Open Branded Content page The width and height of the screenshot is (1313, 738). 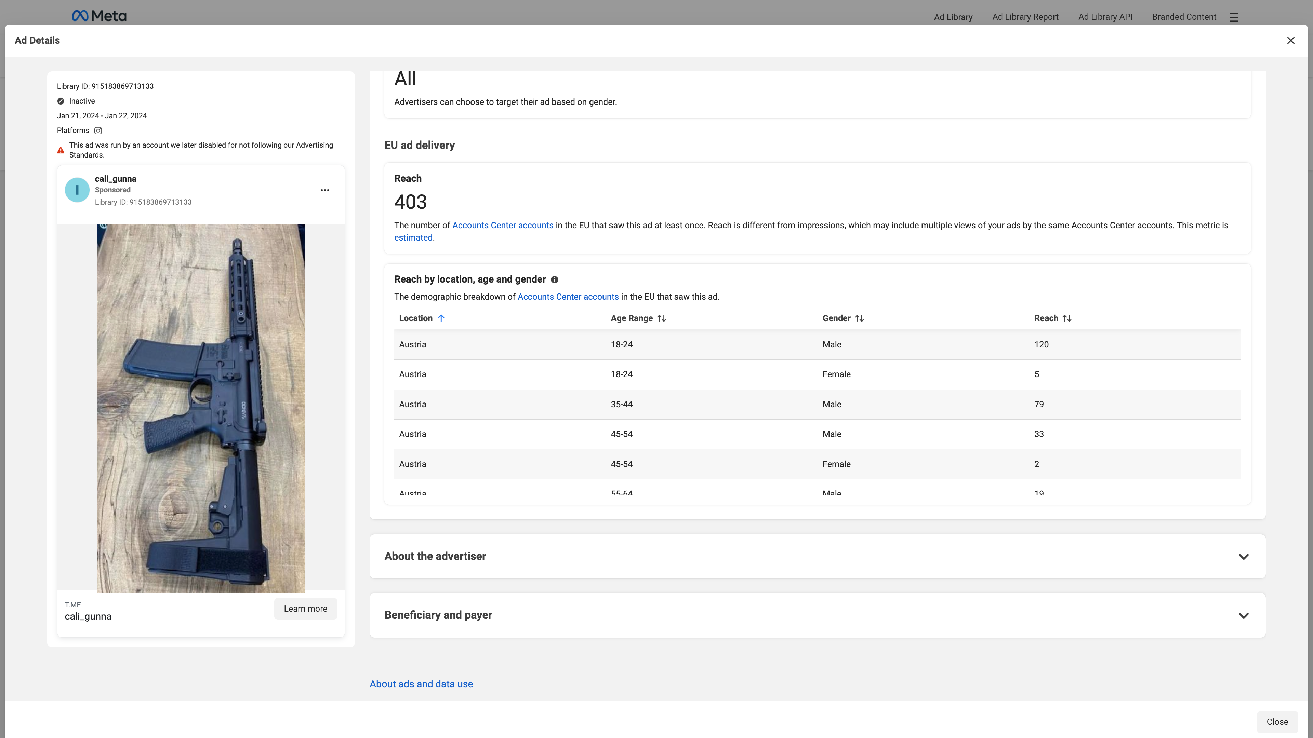(1183, 17)
